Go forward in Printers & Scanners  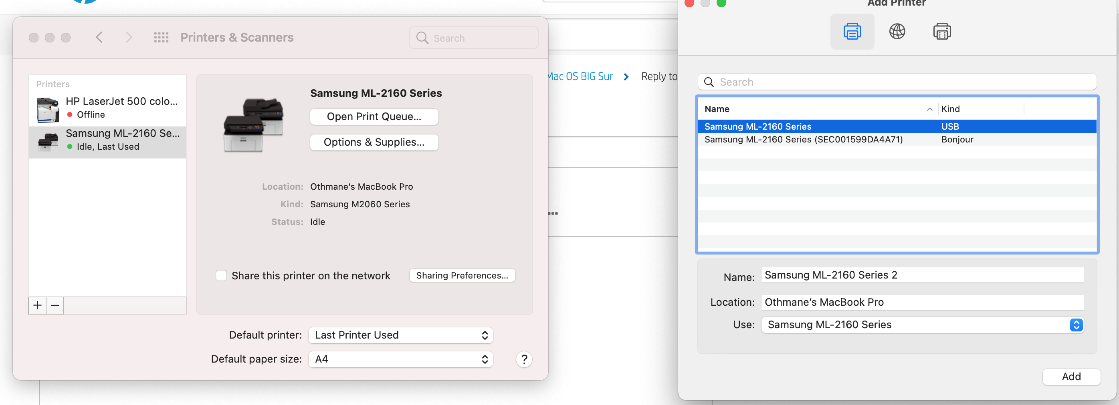coord(128,38)
